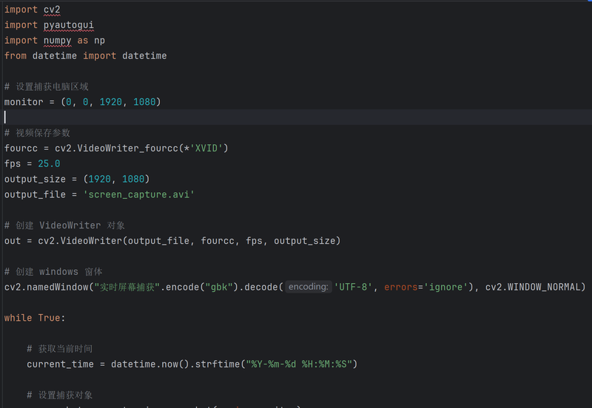The height and width of the screenshot is (408, 592).
Task: Place cursor in 'screen_capture.avi' string
Action: [x=138, y=194]
